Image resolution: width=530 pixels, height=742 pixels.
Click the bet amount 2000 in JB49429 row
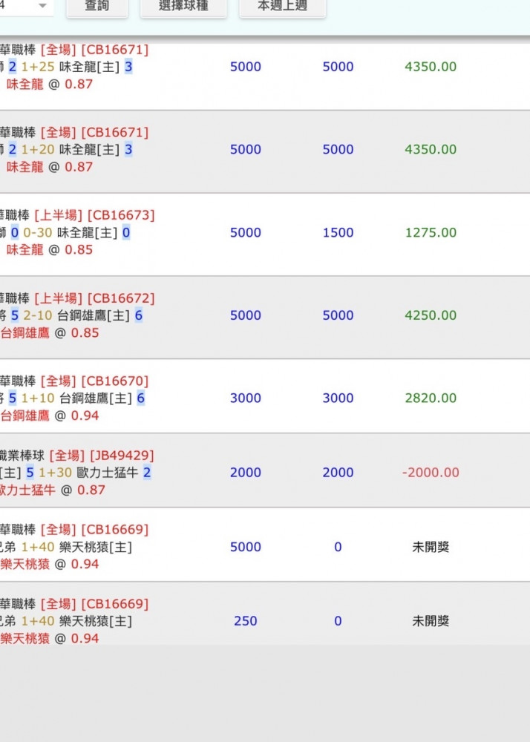pyautogui.click(x=246, y=472)
